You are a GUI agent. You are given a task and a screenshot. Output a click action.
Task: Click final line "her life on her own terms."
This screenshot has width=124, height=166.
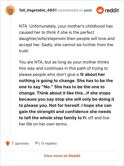point(43,124)
